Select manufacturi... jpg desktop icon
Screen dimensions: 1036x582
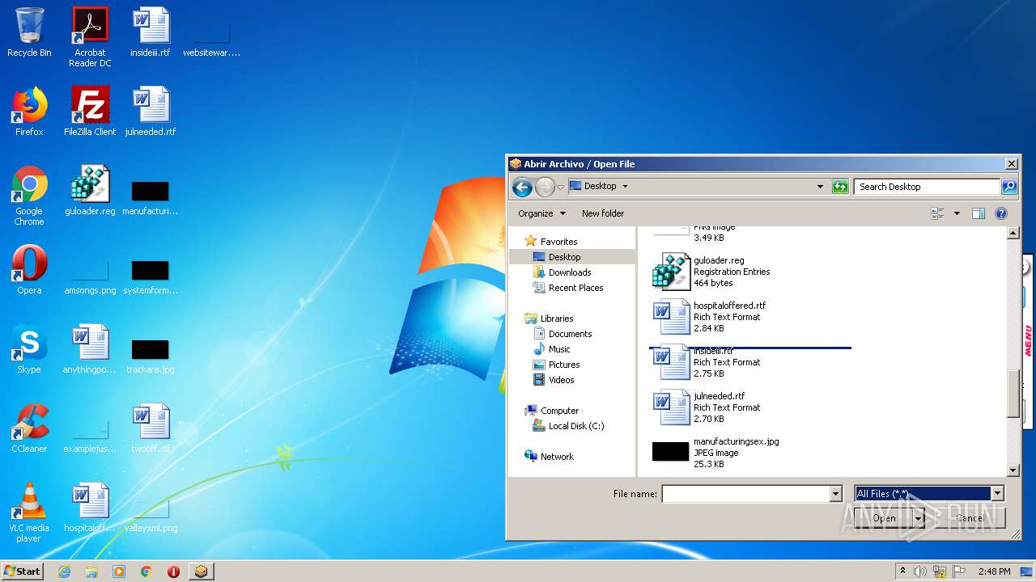coord(151,199)
